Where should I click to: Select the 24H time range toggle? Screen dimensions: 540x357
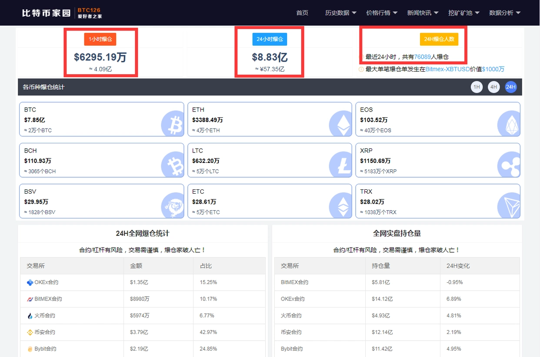coord(510,87)
